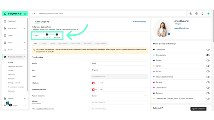Screen dimensions: 214x120
Task: Toggle Banking access right
Action: (x=208, y=82)
